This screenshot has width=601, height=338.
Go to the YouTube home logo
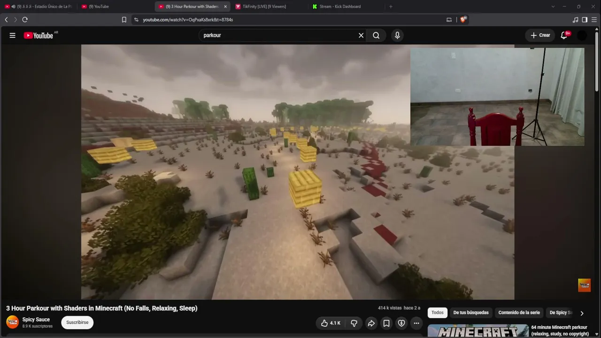[39, 35]
